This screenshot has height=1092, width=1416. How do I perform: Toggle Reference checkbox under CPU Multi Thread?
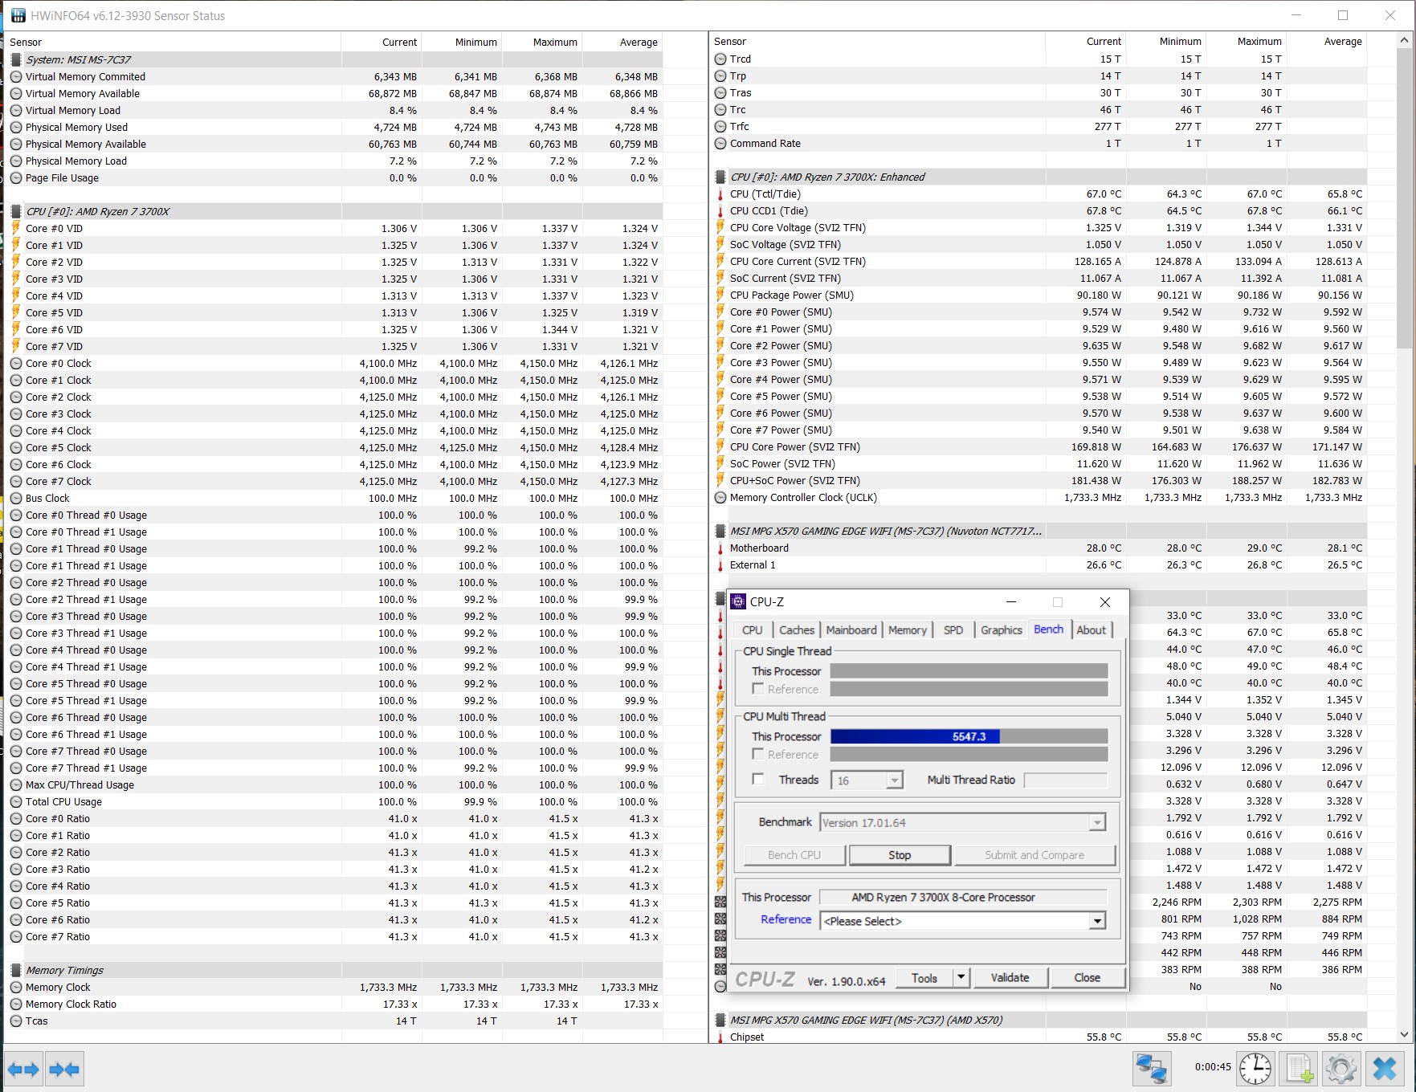point(757,754)
